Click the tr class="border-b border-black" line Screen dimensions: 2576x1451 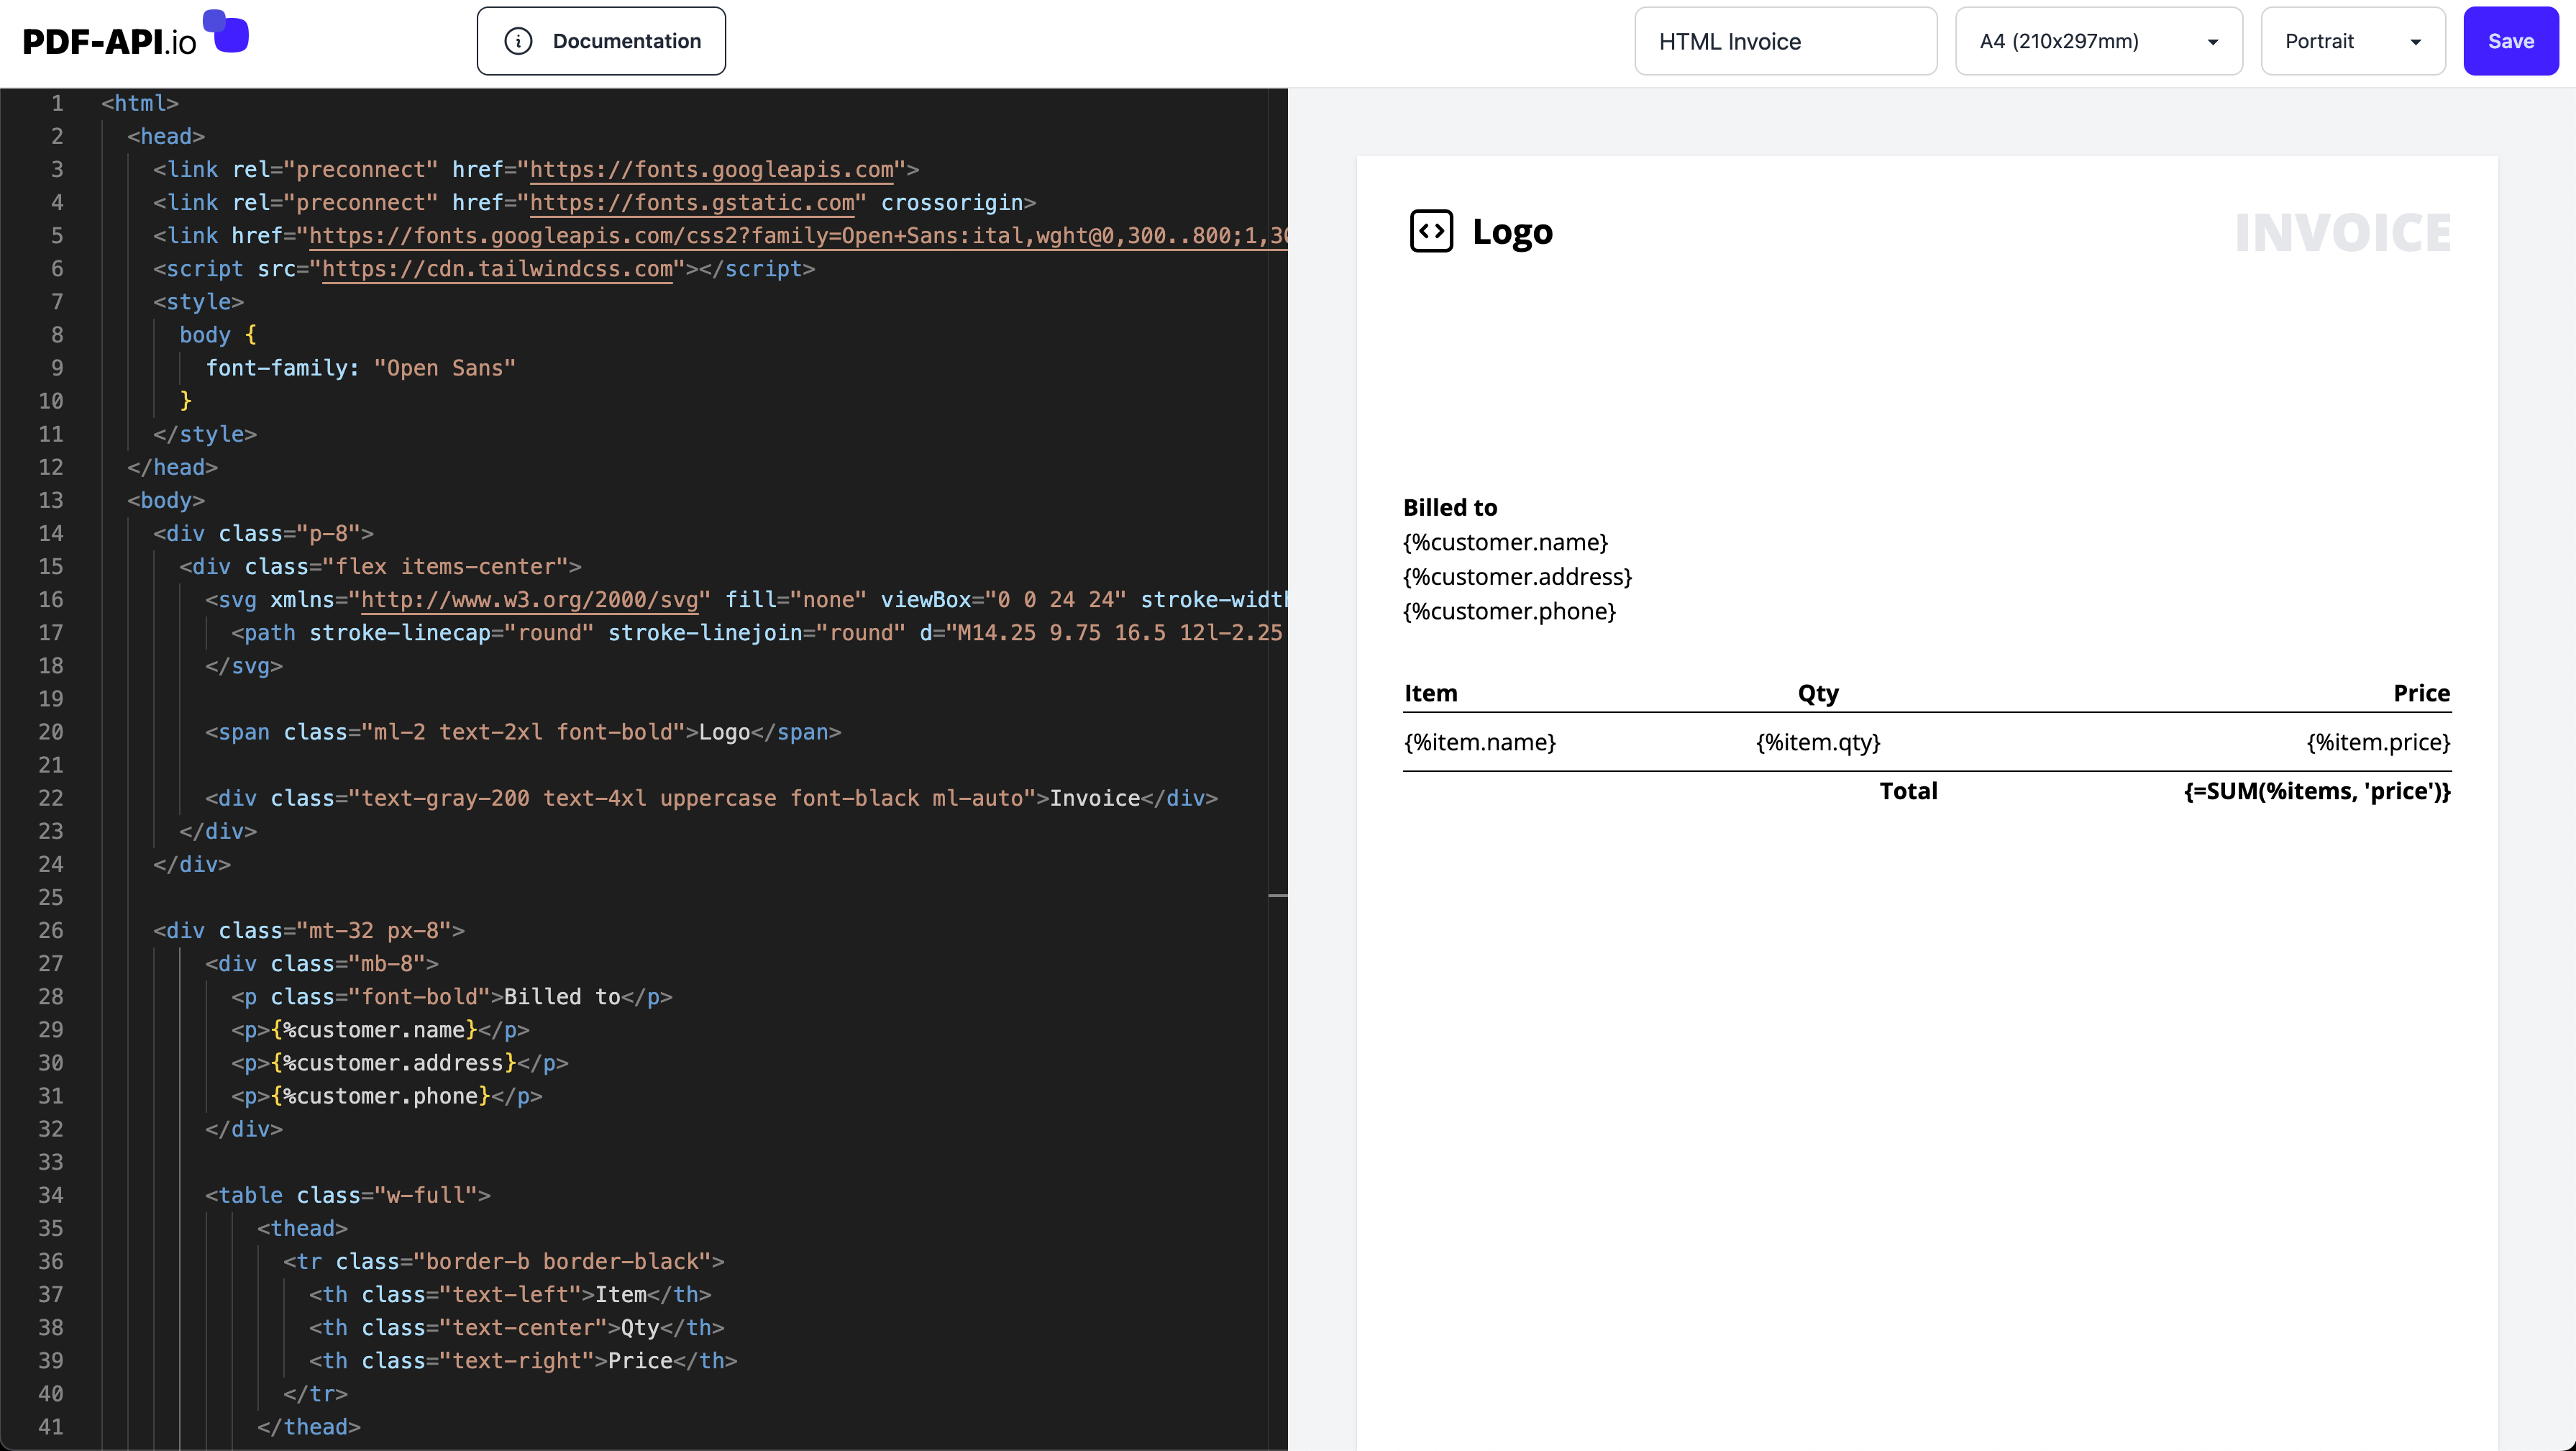coord(504,1262)
